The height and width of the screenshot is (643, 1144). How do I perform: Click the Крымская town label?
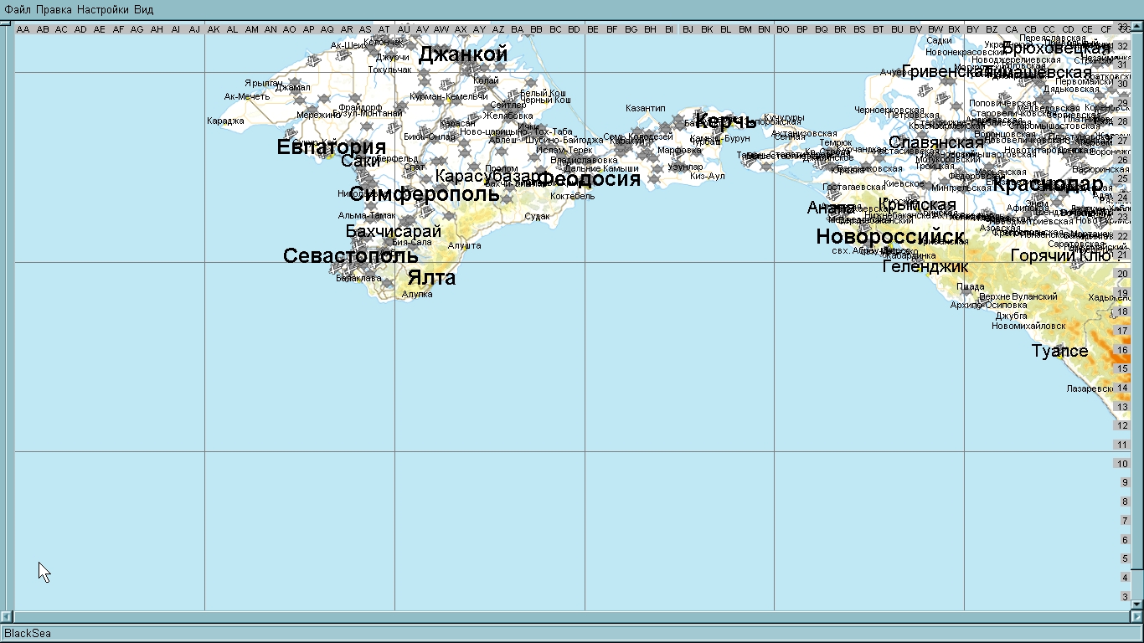pyautogui.click(x=918, y=205)
